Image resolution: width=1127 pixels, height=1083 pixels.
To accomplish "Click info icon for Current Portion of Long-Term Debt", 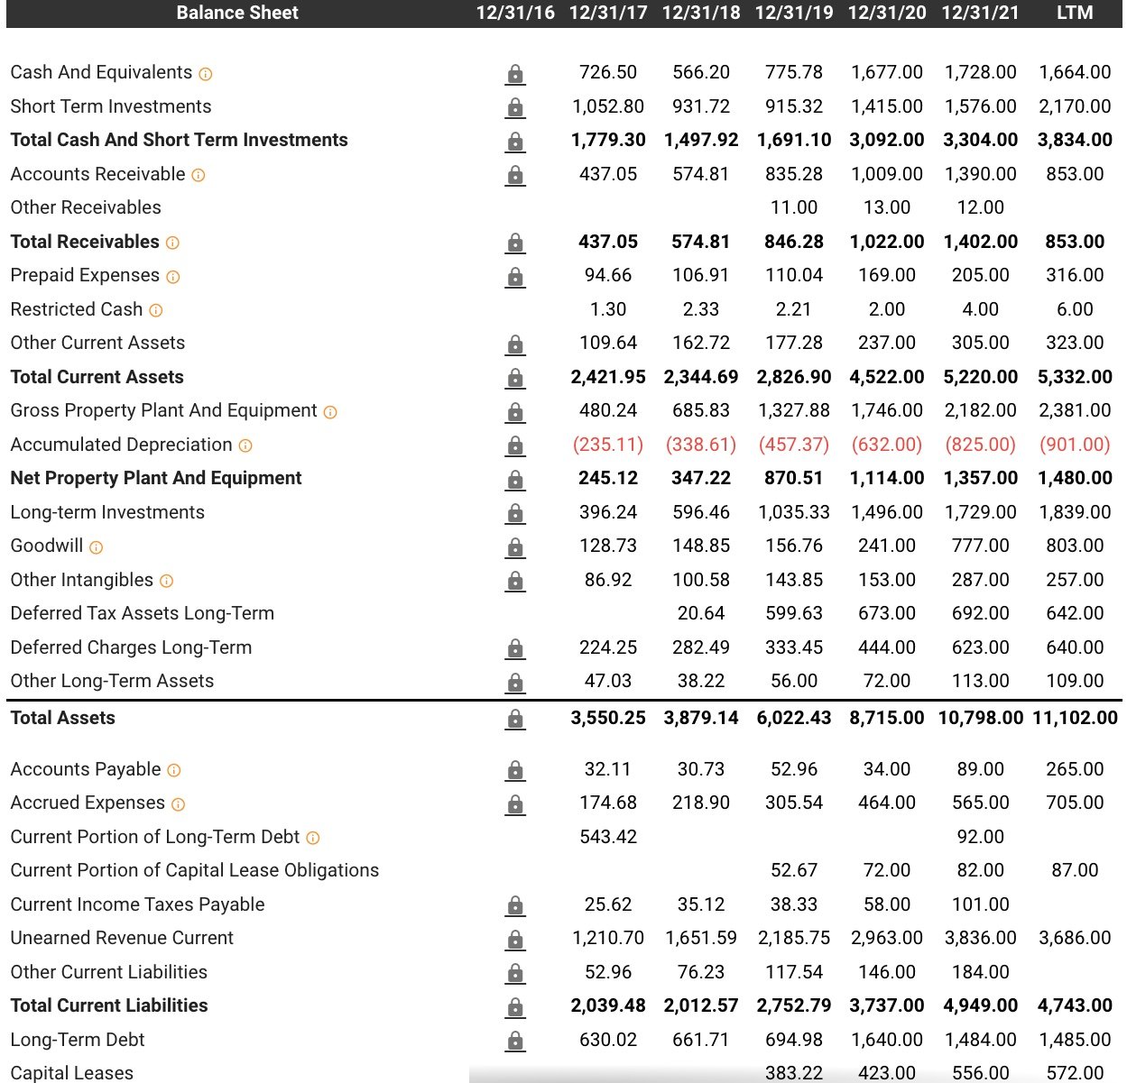I will click(312, 839).
